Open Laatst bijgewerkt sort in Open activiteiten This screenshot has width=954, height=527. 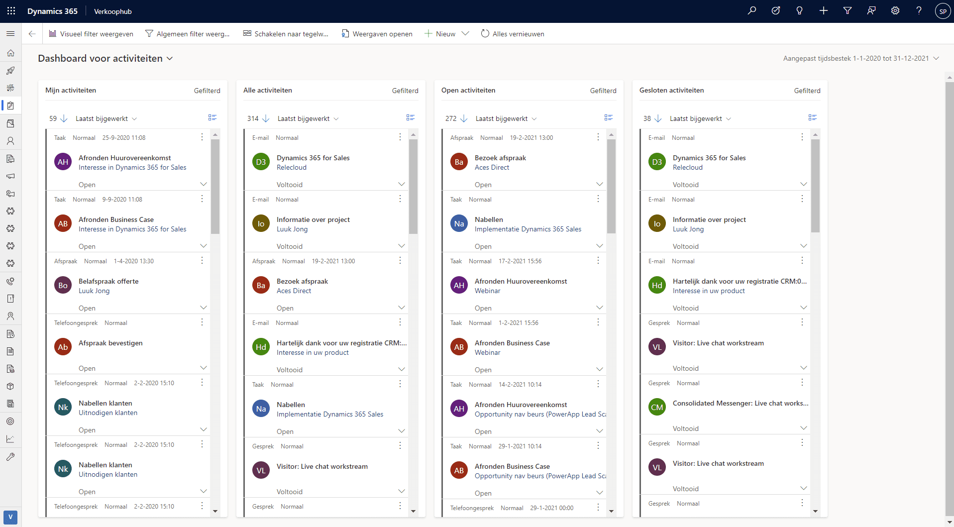pyautogui.click(x=506, y=118)
